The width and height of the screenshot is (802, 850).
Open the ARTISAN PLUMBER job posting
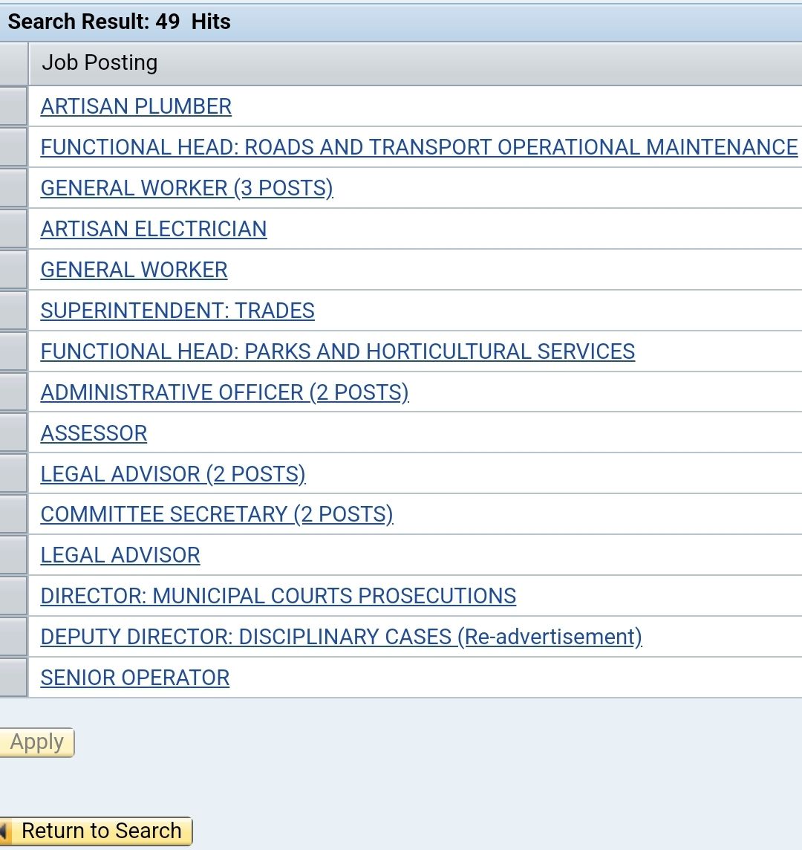(136, 106)
